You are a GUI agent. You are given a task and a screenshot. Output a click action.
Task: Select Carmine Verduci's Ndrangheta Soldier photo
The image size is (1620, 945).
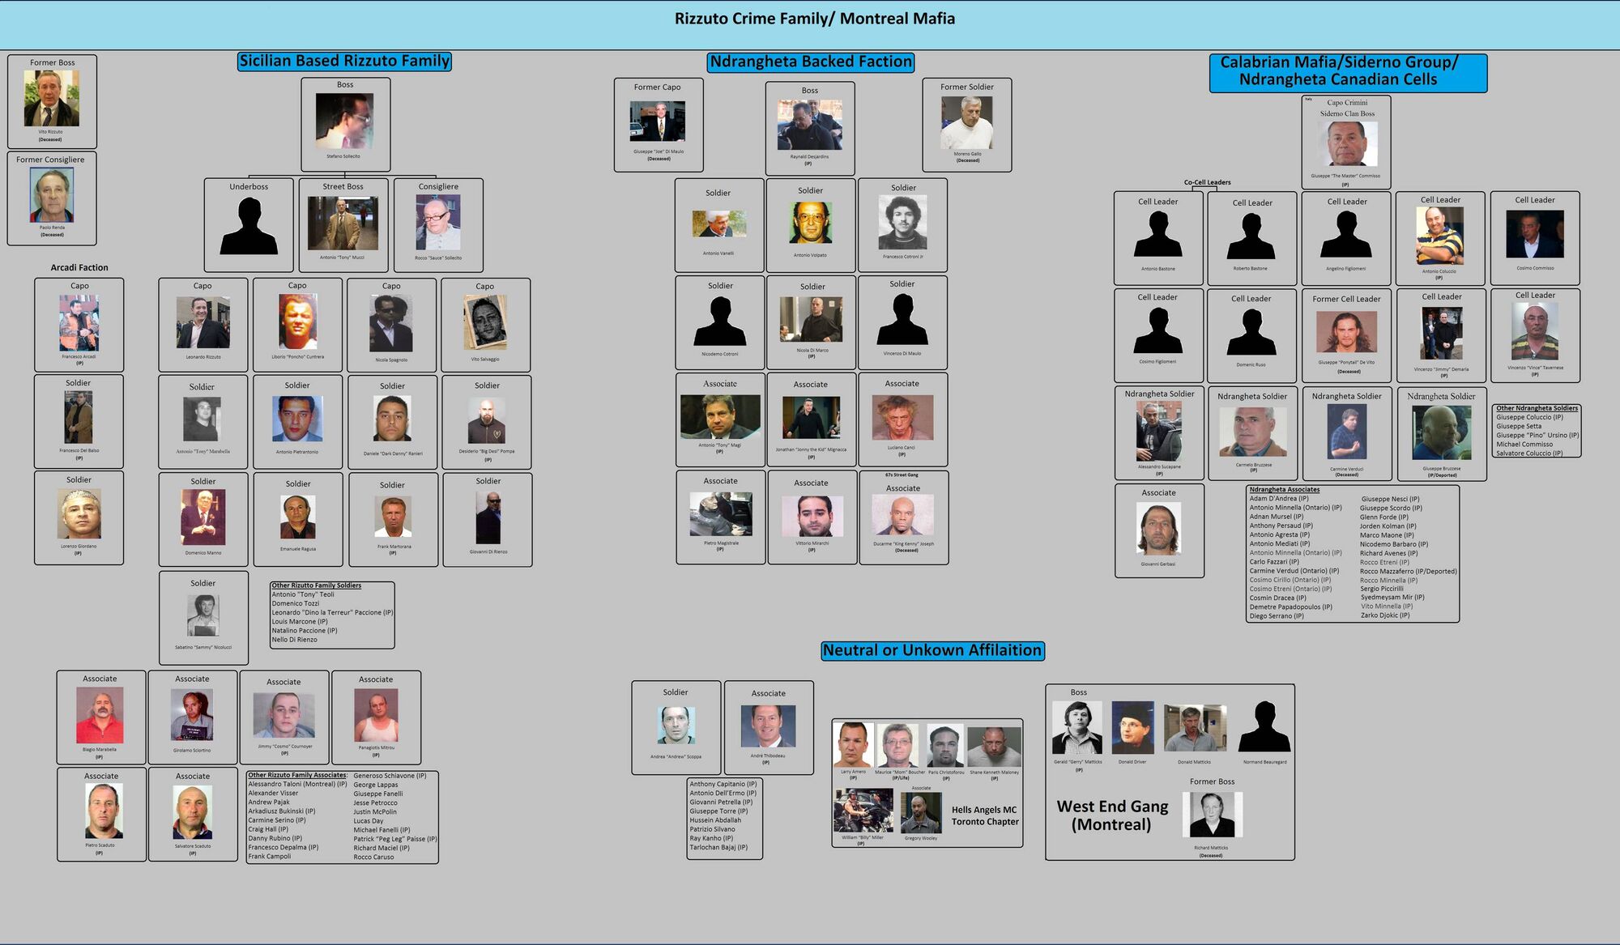point(1346,432)
